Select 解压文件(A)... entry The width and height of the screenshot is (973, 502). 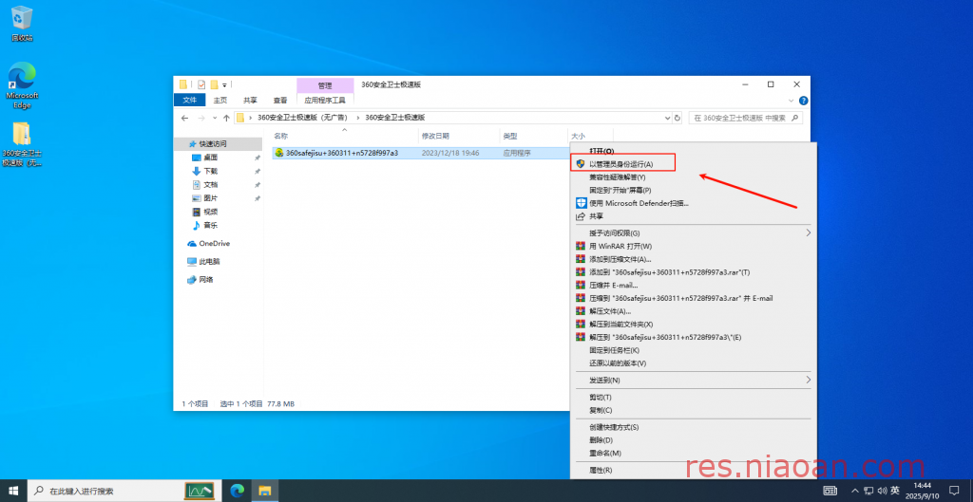[610, 311]
